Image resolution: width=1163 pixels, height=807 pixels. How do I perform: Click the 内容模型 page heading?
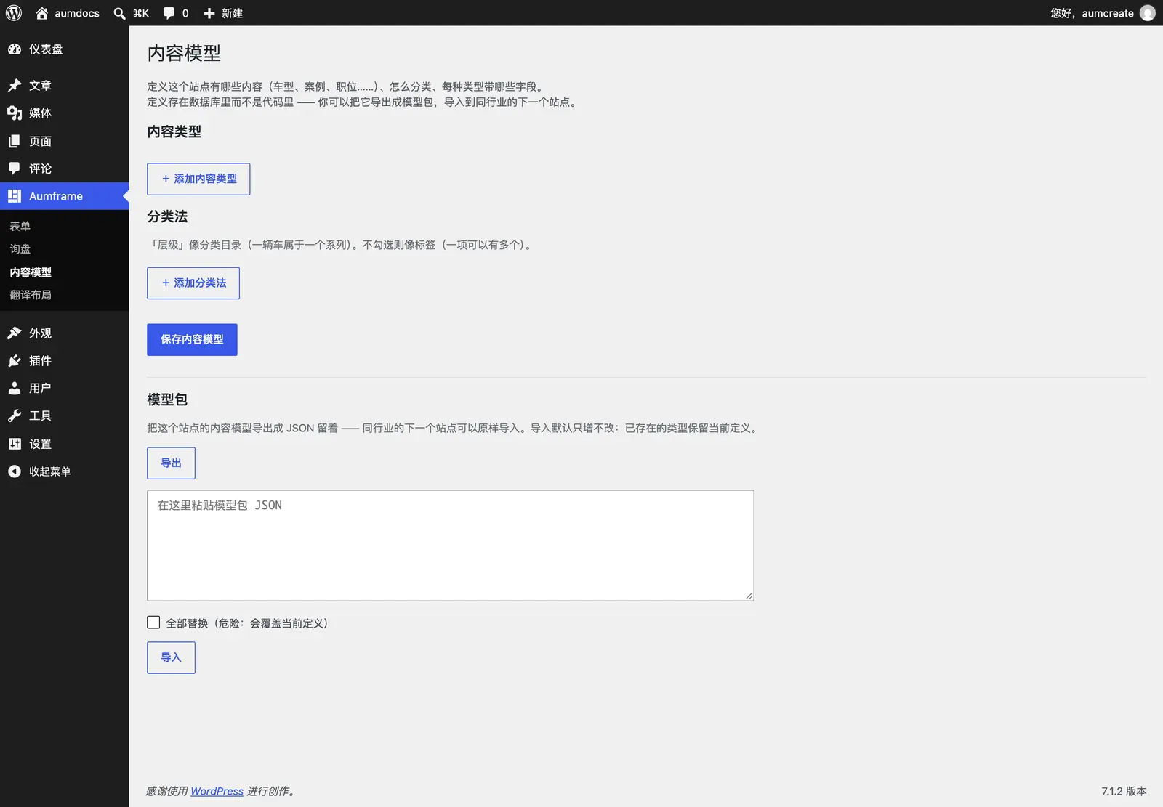184,53
